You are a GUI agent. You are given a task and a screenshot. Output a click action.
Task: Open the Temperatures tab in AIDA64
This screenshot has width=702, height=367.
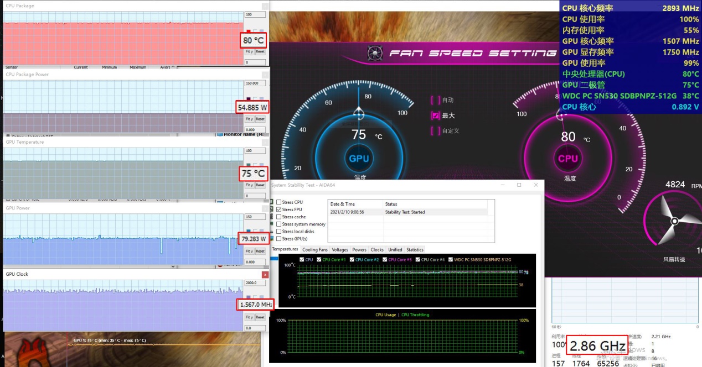pyautogui.click(x=285, y=249)
